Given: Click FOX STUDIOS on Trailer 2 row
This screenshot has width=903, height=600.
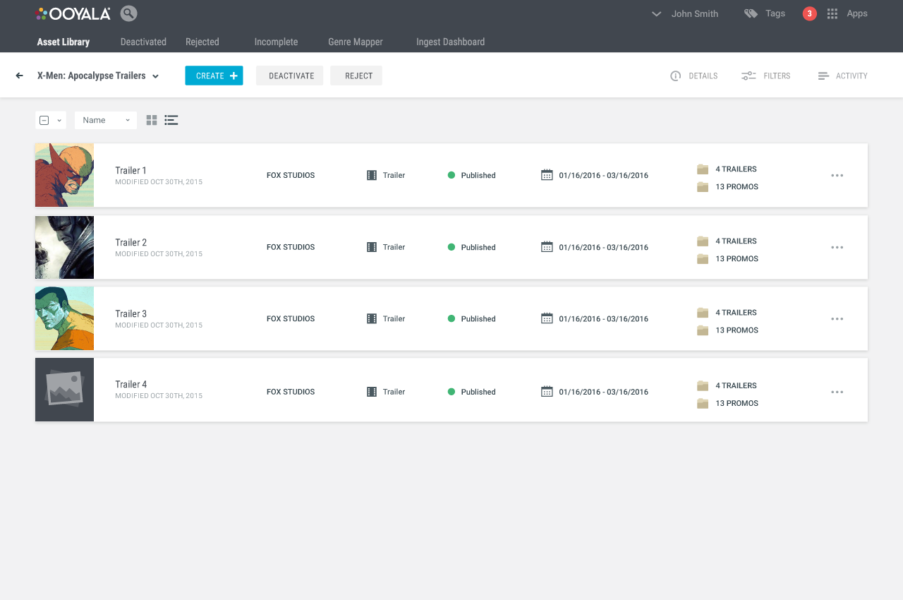Looking at the screenshot, I should (x=291, y=247).
